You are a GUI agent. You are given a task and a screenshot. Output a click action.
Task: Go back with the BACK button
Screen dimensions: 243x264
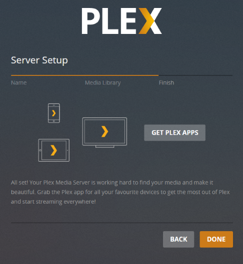(x=178, y=239)
